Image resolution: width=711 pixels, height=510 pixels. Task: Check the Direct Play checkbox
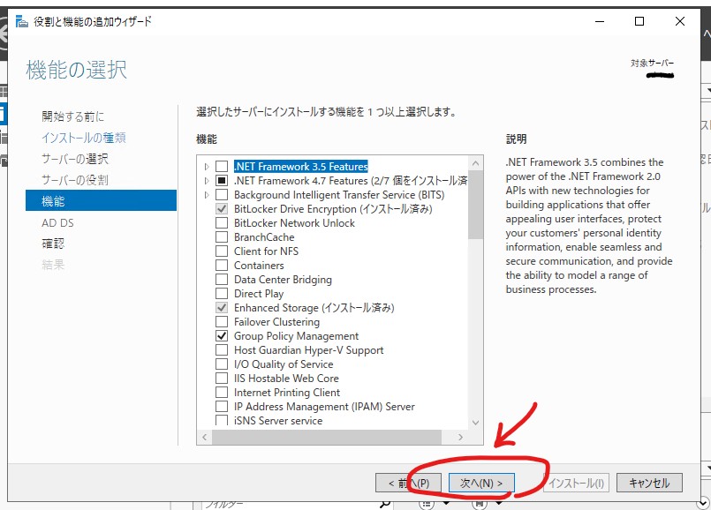[222, 294]
